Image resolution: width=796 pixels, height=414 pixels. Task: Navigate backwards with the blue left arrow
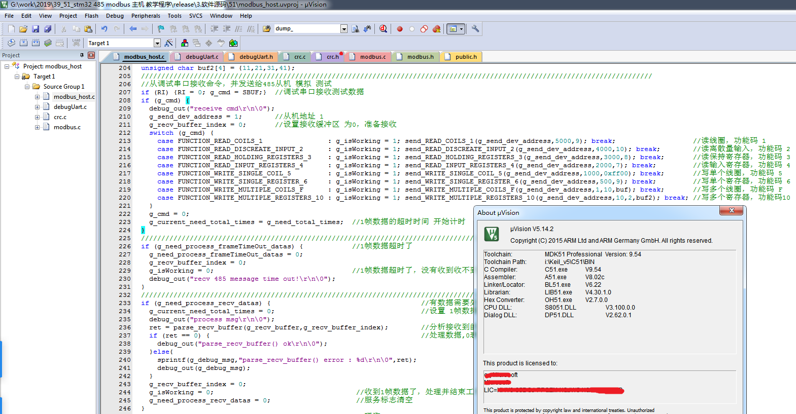click(x=133, y=29)
